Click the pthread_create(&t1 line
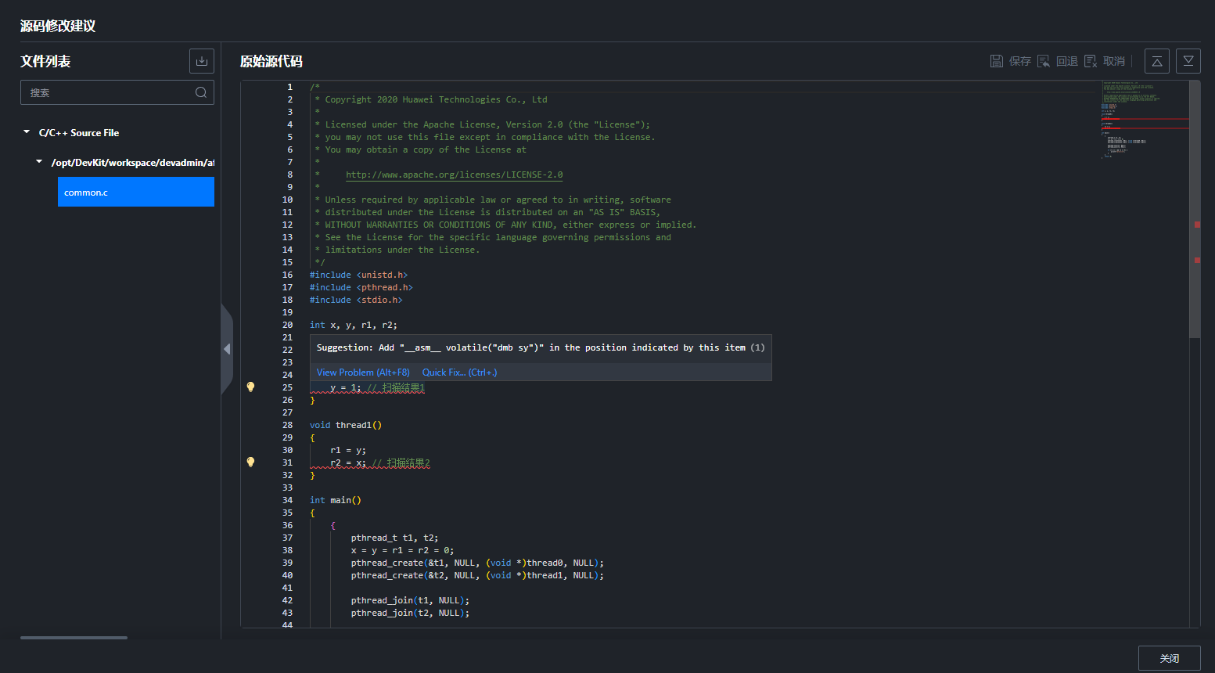1215x673 pixels. (x=478, y=563)
